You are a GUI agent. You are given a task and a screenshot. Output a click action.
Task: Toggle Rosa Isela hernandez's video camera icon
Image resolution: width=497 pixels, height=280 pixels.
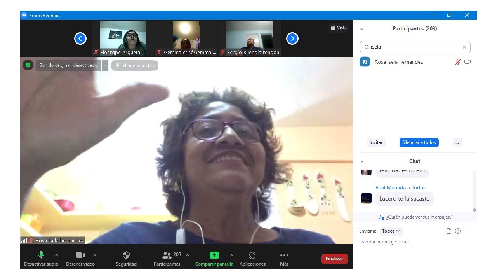coord(467,62)
